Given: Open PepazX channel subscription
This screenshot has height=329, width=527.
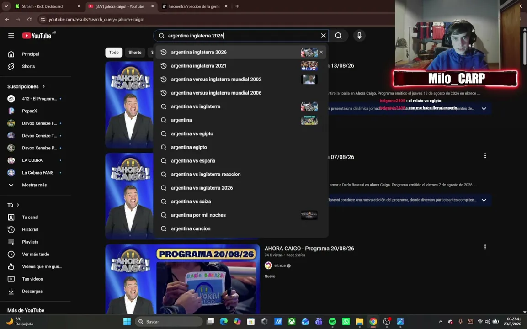Looking at the screenshot, I should (x=36, y=111).
